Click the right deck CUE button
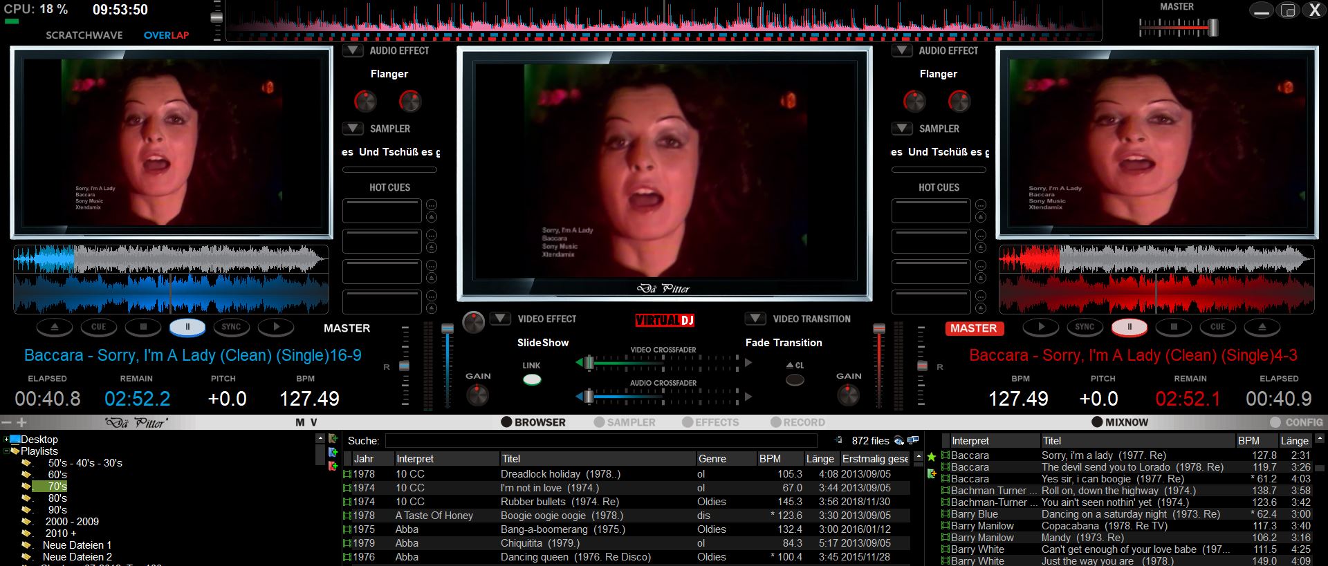Image resolution: width=1328 pixels, height=566 pixels. click(x=1218, y=327)
